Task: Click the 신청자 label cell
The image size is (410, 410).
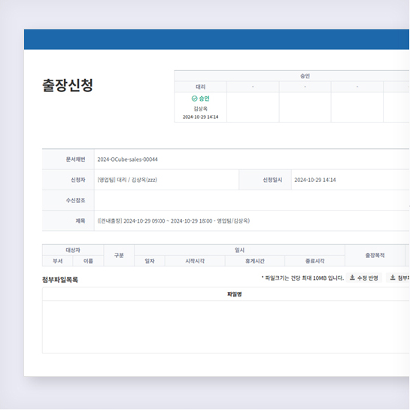Action: (68, 180)
